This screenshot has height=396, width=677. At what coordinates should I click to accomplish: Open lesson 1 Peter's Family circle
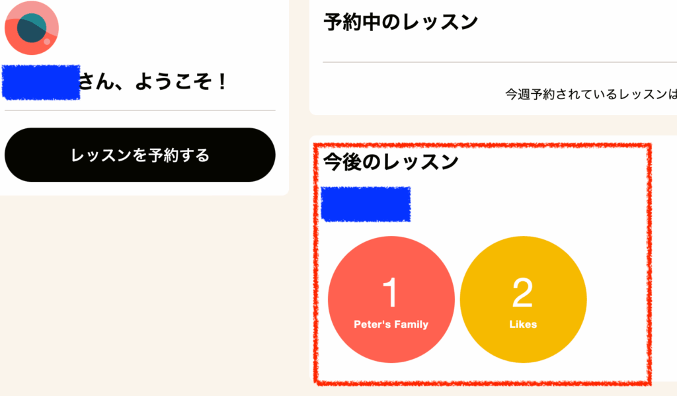click(x=391, y=299)
